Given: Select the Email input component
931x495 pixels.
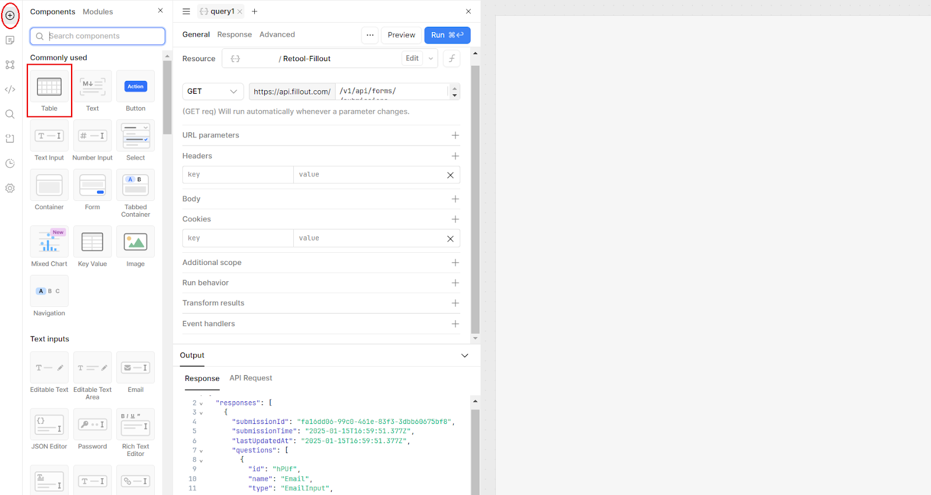Looking at the screenshot, I should point(136,373).
